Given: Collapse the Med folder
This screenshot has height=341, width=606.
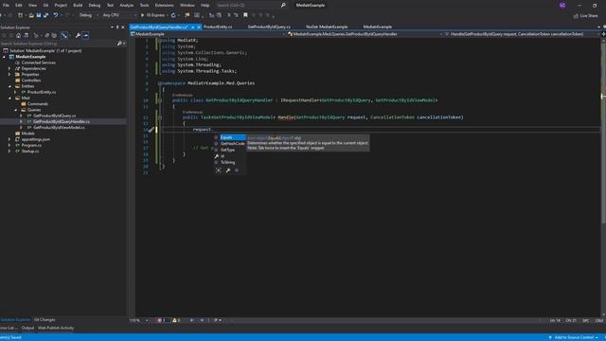Looking at the screenshot, I should (x=9, y=99).
